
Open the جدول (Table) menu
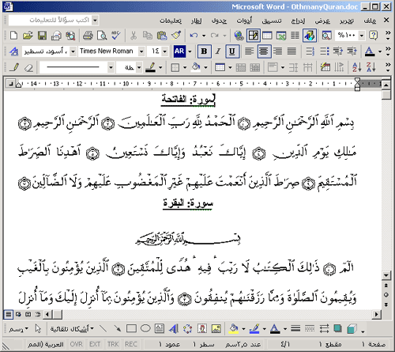pyautogui.click(x=219, y=21)
